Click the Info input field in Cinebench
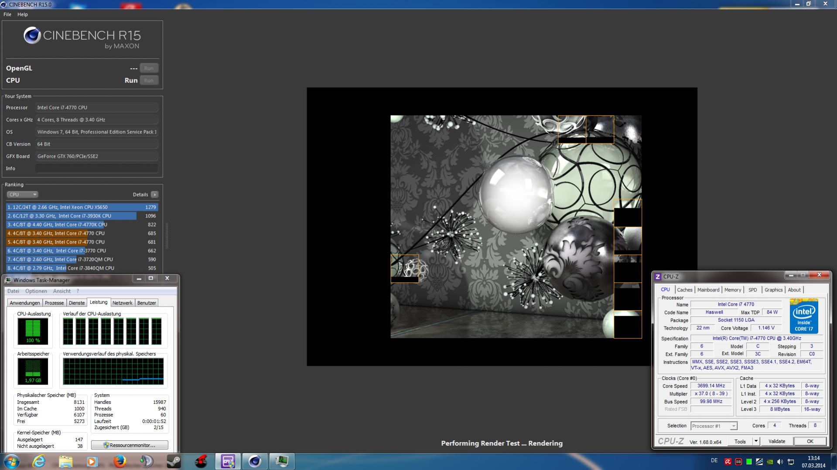The width and height of the screenshot is (837, 470). click(97, 169)
